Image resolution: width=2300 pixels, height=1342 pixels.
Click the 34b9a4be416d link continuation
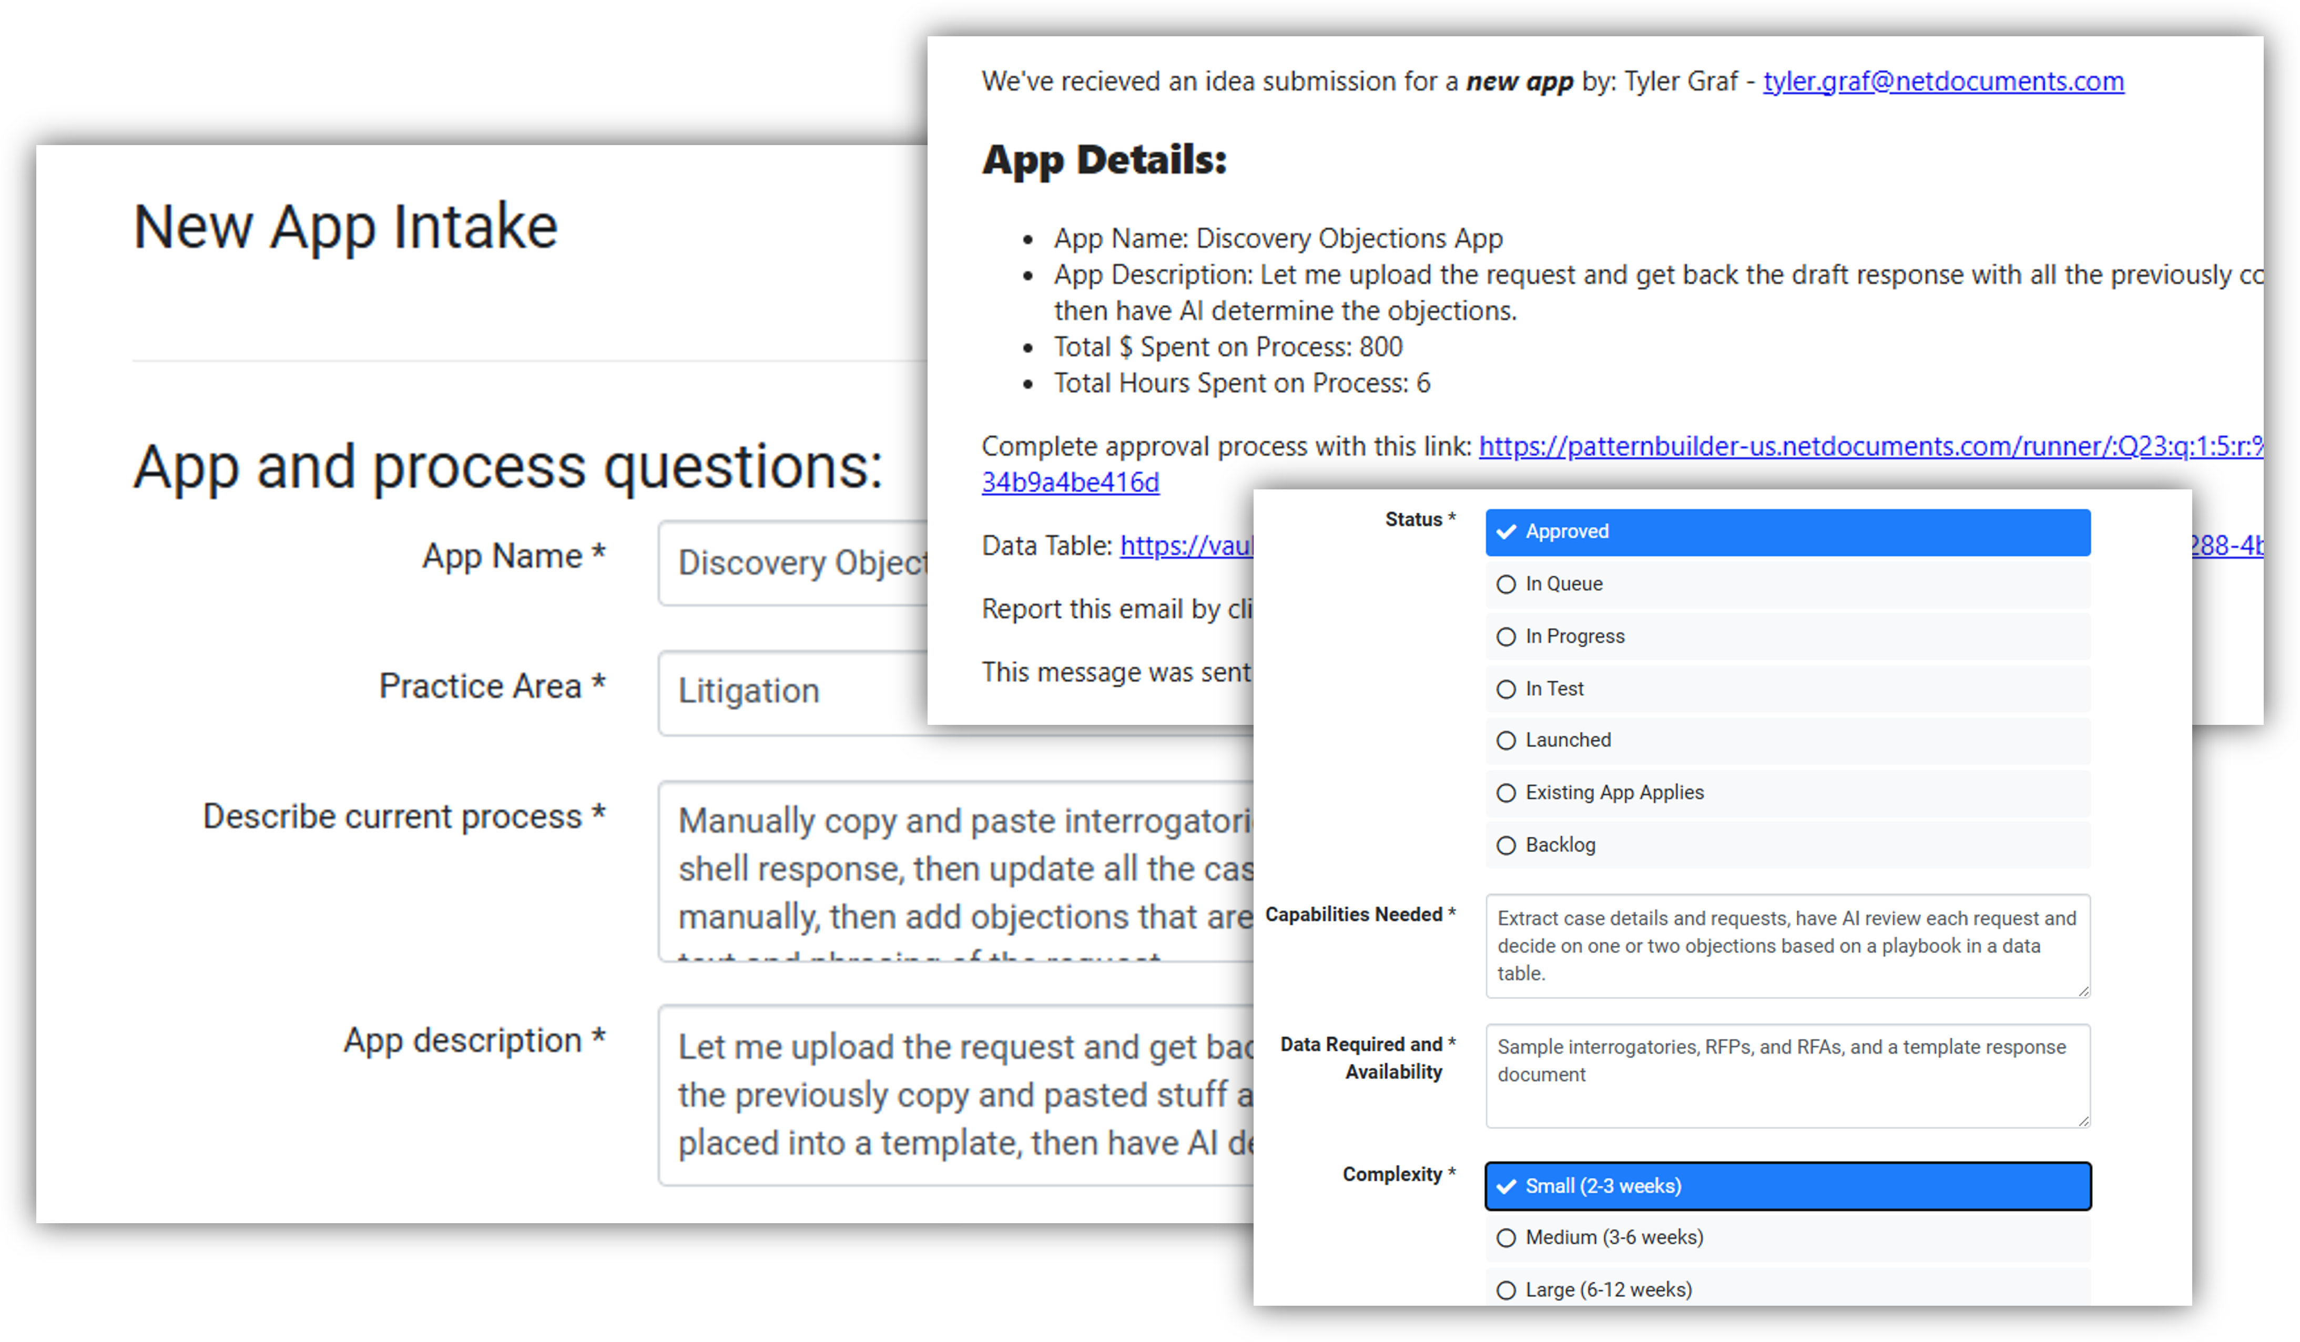click(1070, 483)
